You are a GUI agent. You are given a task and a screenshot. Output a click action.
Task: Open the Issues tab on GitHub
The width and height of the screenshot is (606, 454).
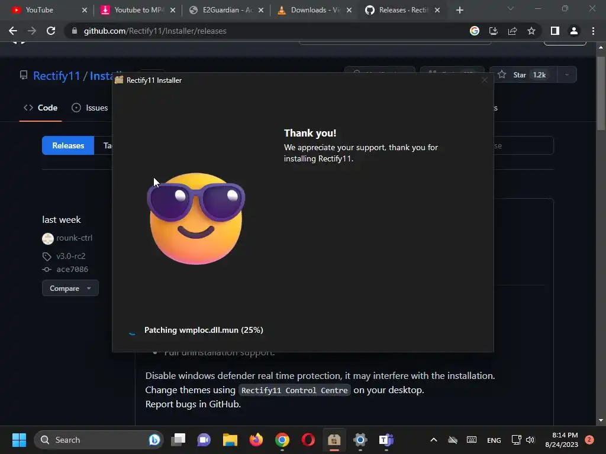click(90, 108)
